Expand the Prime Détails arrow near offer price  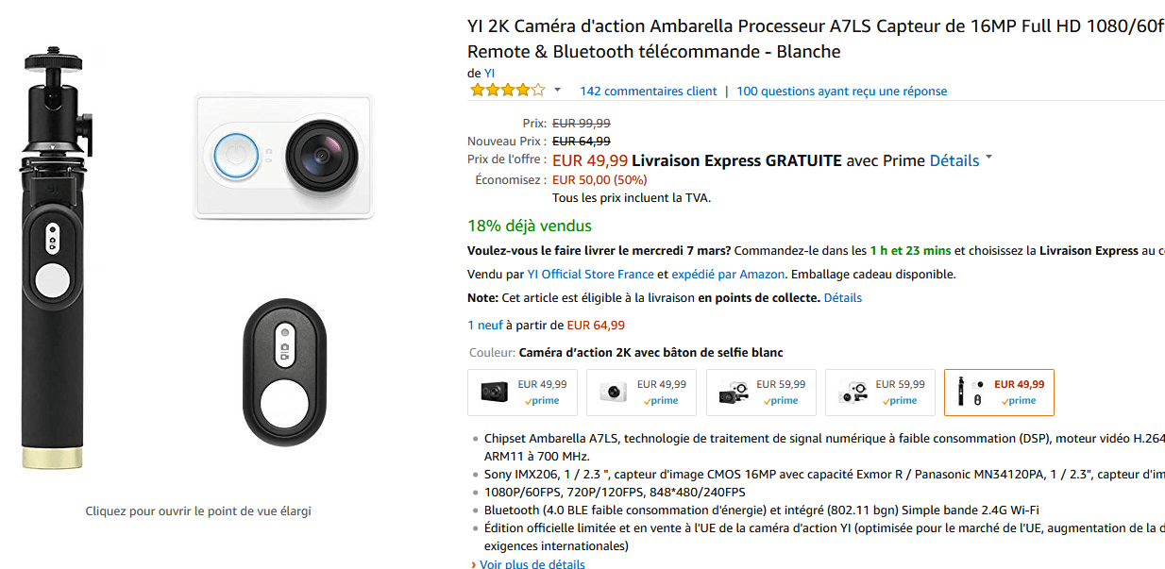click(988, 159)
